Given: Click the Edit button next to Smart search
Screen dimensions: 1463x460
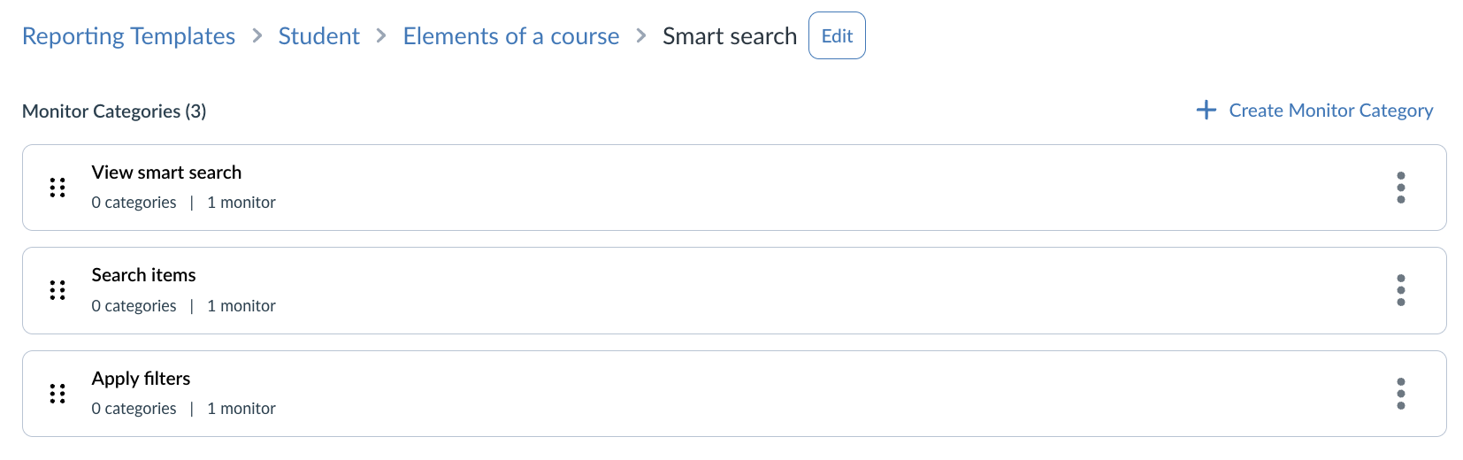Looking at the screenshot, I should click(837, 36).
